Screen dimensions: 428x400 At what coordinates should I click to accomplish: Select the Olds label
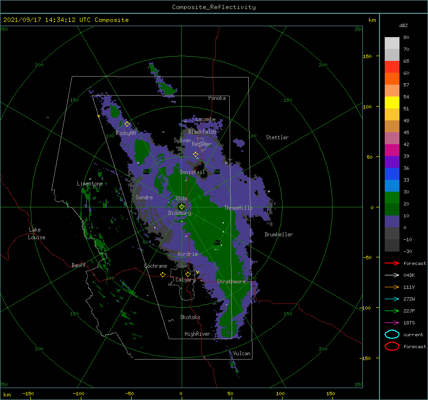(181, 198)
